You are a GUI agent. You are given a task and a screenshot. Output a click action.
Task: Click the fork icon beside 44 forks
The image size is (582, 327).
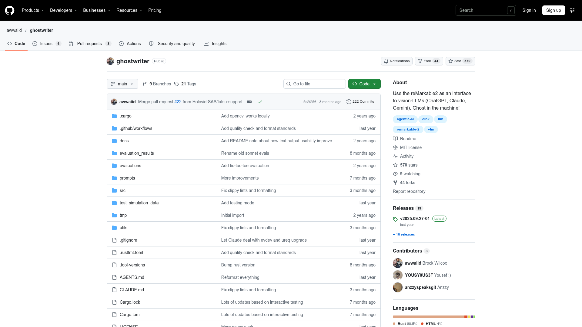click(395, 183)
